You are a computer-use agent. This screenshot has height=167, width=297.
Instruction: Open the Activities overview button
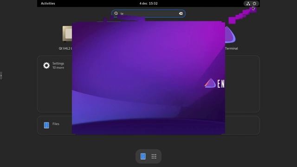point(48,3)
